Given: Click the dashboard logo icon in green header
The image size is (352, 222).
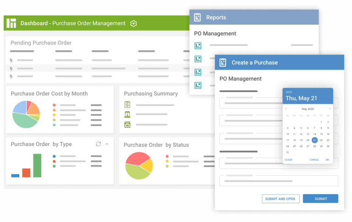Looking at the screenshot, I should [x=11, y=23].
